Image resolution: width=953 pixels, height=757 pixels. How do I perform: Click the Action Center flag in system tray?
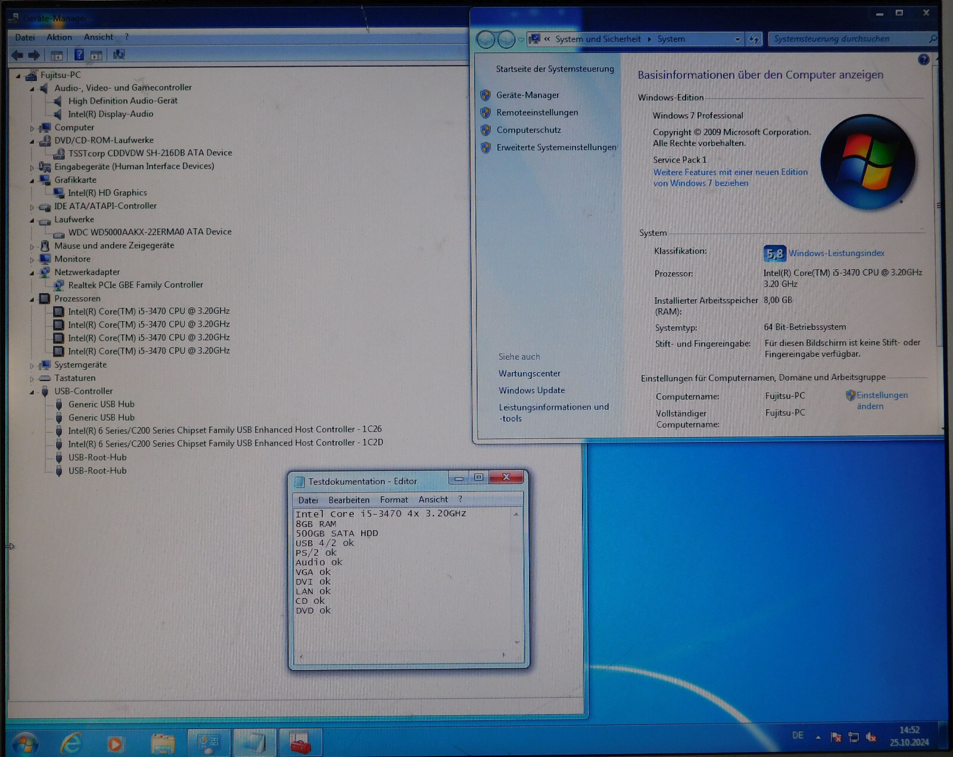(x=836, y=737)
